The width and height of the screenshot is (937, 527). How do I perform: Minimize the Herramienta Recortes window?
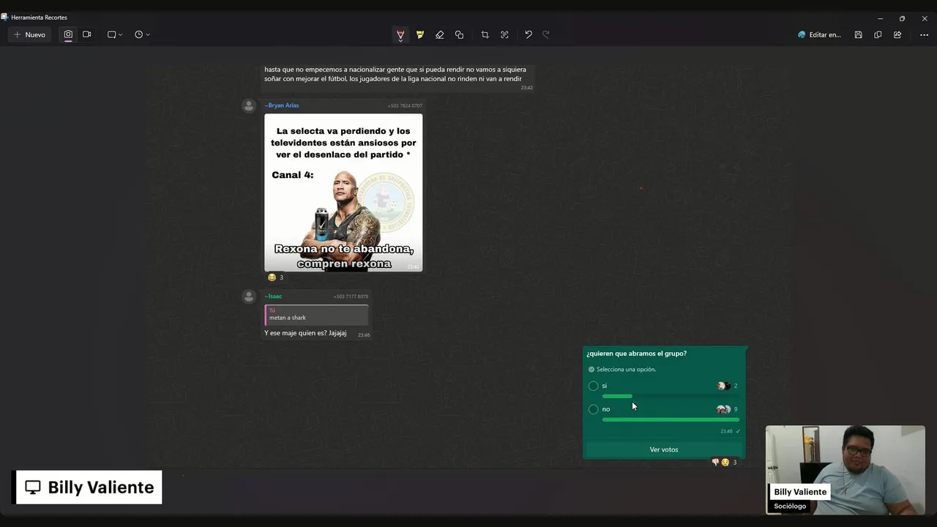(880, 18)
